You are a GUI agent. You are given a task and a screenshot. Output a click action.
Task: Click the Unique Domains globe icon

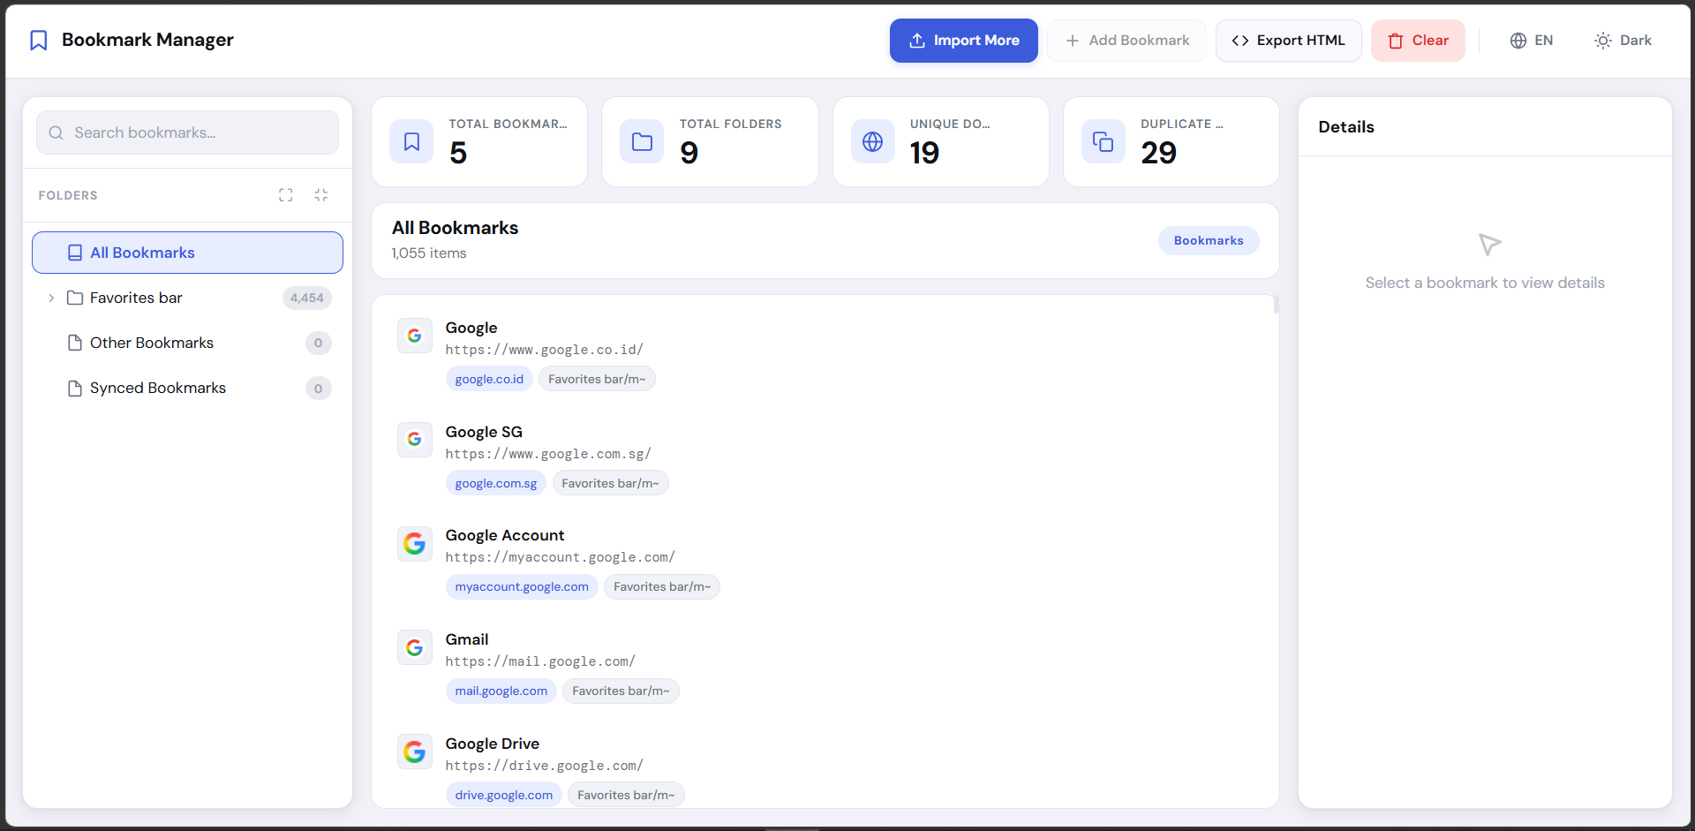(873, 142)
